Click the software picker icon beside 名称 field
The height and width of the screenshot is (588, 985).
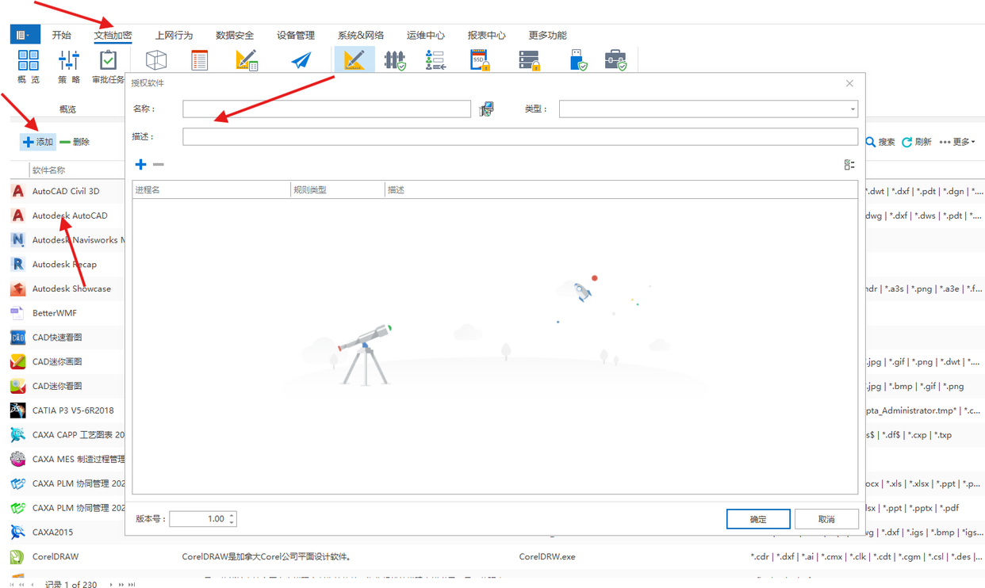(486, 109)
